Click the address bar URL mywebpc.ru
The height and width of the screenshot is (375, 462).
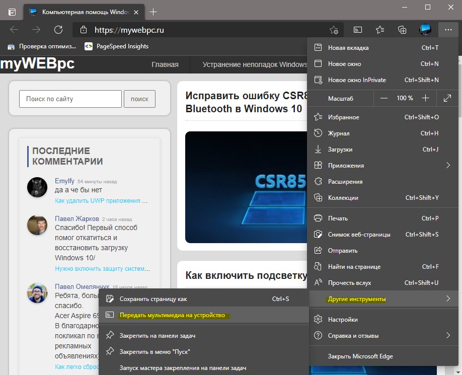[x=129, y=30]
